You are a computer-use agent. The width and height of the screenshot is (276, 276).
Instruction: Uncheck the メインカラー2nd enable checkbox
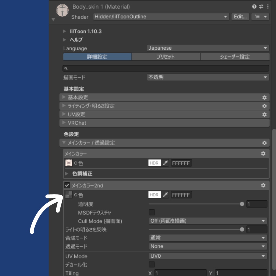coord(67,185)
